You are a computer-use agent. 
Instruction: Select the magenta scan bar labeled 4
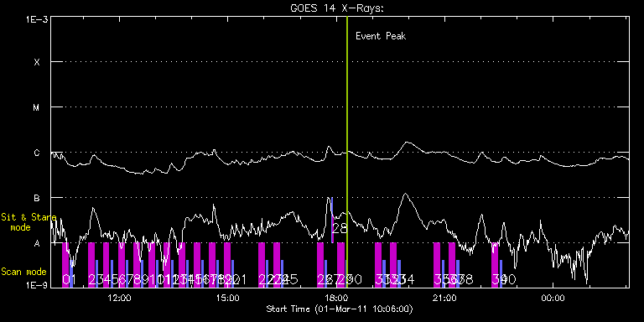click(x=106, y=265)
